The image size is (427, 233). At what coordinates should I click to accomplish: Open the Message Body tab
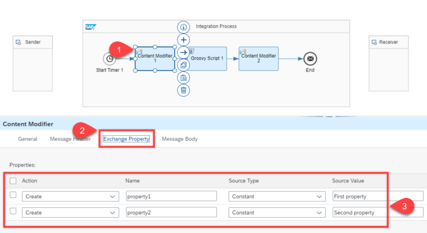[x=179, y=139]
